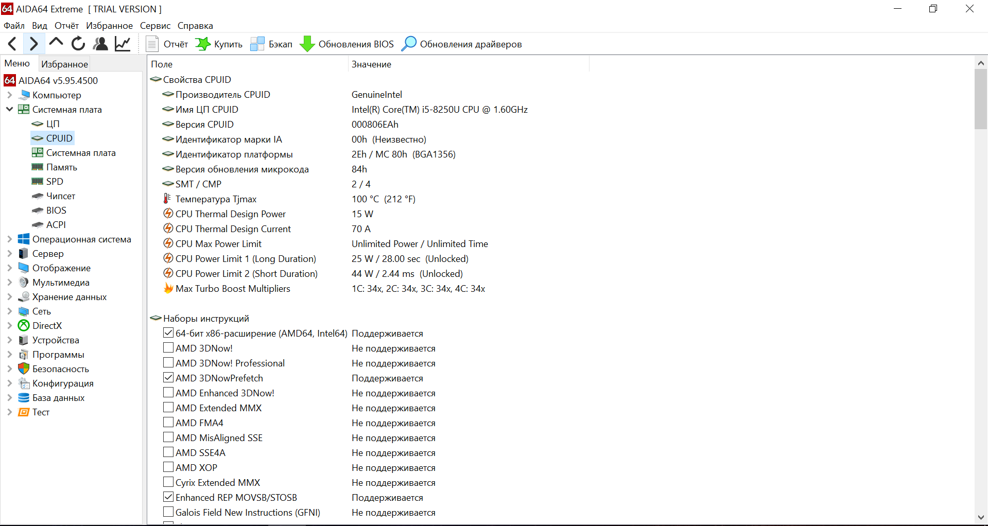Click the DirectX Xbox icon

24,326
